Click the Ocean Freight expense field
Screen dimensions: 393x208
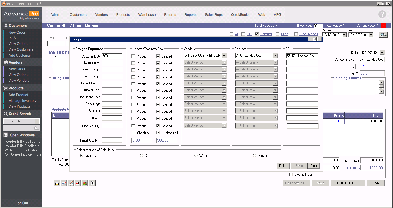pos(112,69)
